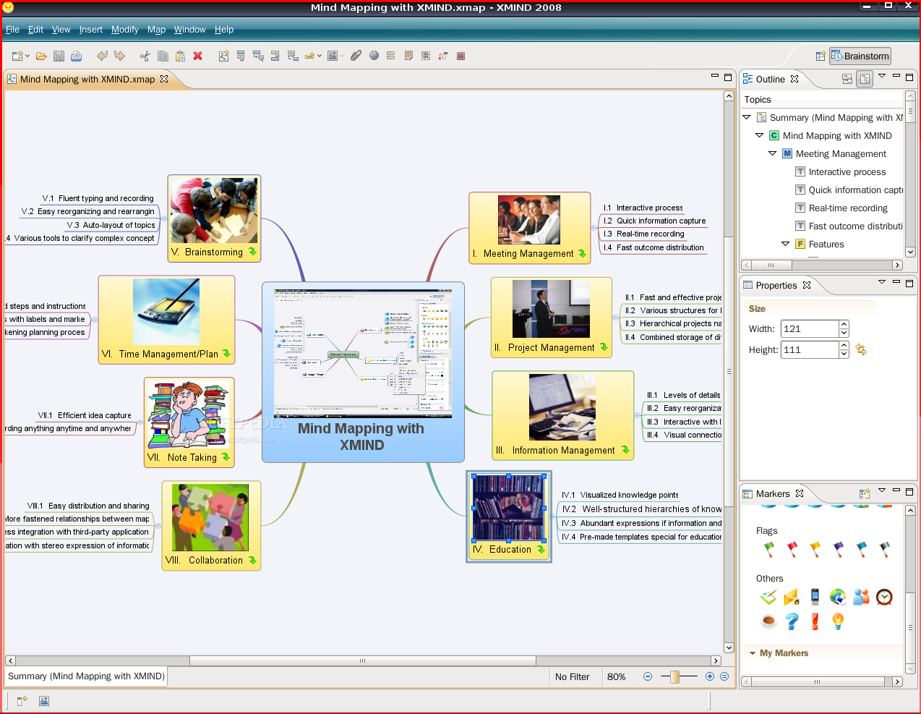This screenshot has width=921, height=714.
Task: Pick the purple flag marker
Action: click(x=838, y=550)
